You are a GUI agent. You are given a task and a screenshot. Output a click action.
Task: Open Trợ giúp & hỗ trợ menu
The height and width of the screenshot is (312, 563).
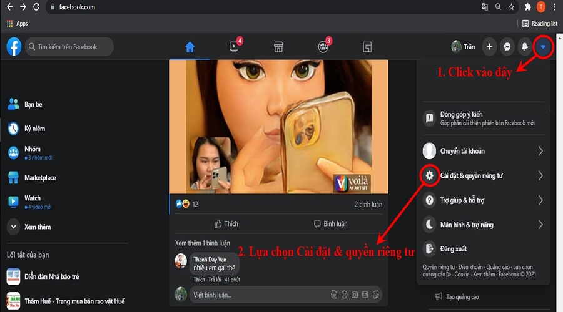point(484,200)
